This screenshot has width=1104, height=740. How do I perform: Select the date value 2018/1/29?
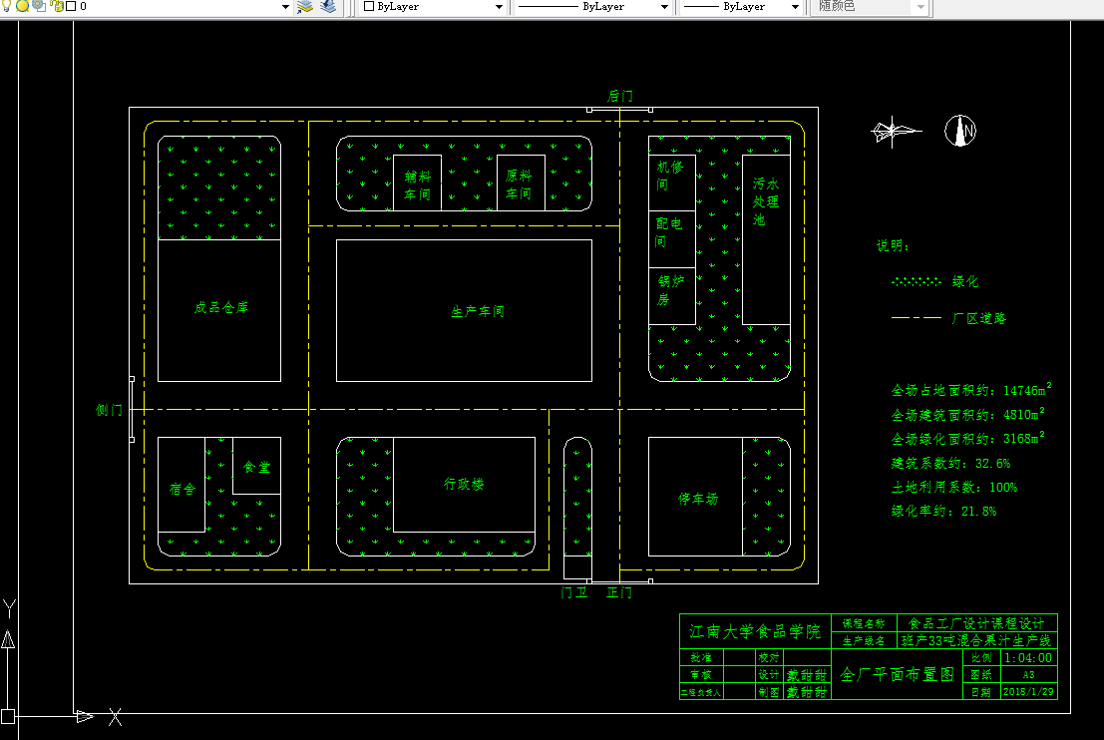(x=1028, y=692)
